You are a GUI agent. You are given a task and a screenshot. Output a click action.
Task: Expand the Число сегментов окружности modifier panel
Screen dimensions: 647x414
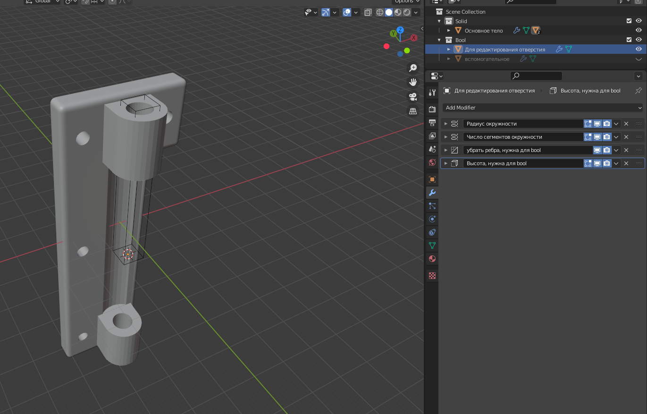(x=445, y=137)
